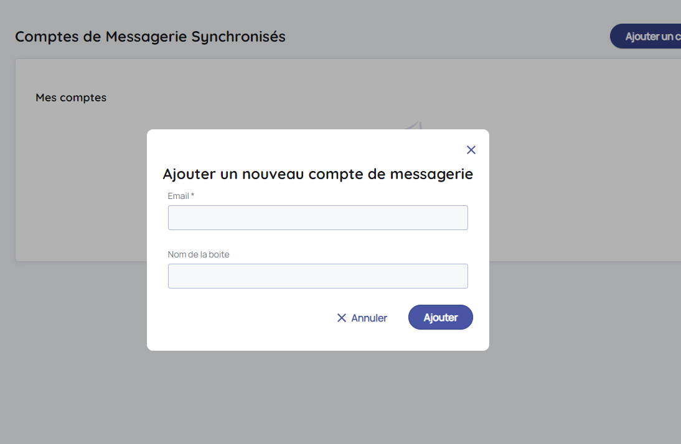Select the Nom de la boite label
The height and width of the screenshot is (444, 681).
[x=199, y=254]
